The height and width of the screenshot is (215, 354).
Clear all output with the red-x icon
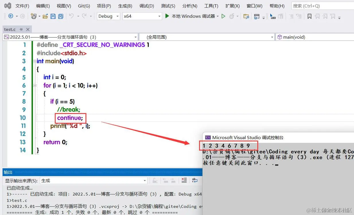point(184,180)
